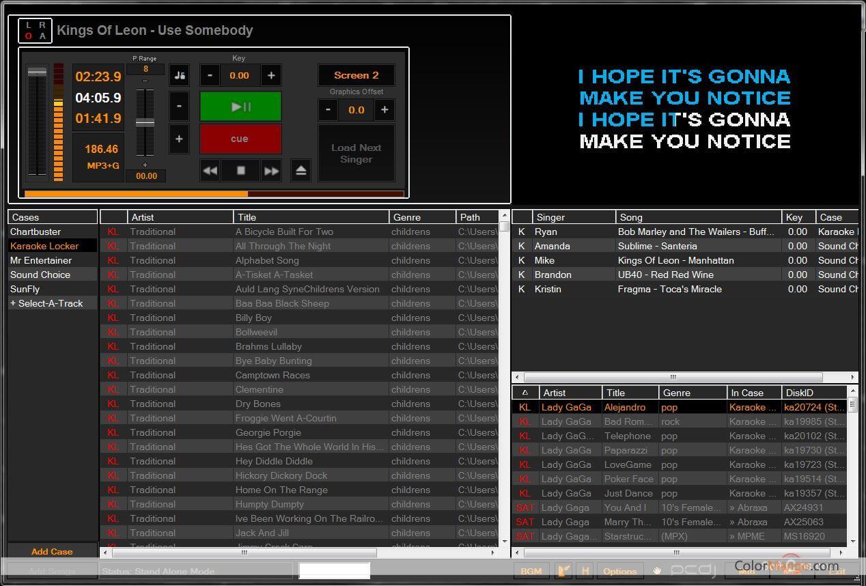Viewport: 866px width, 586px height.
Task: Sort the singer list by Song header
Action: pos(699,217)
